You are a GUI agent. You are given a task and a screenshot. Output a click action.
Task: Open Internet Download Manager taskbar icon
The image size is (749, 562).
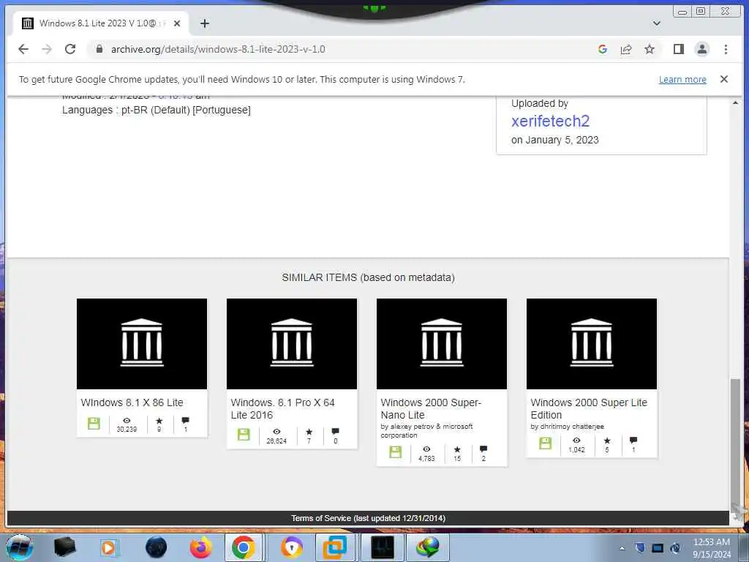[x=427, y=547]
